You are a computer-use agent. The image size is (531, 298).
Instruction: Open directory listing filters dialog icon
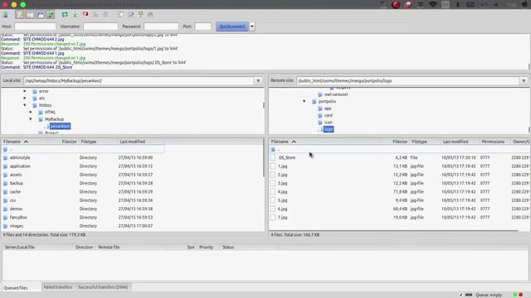tap(119, 15)
